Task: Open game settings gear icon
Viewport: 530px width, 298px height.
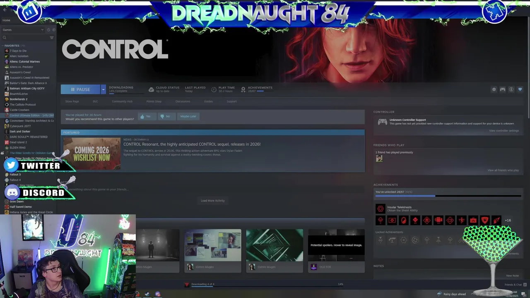Action: coord(494,89)
